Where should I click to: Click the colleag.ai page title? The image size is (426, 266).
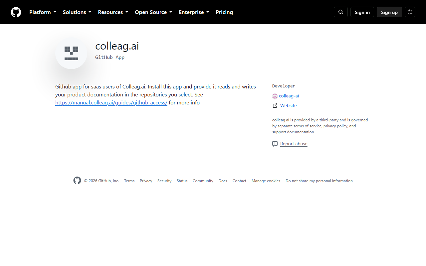(x=117, y=46)
